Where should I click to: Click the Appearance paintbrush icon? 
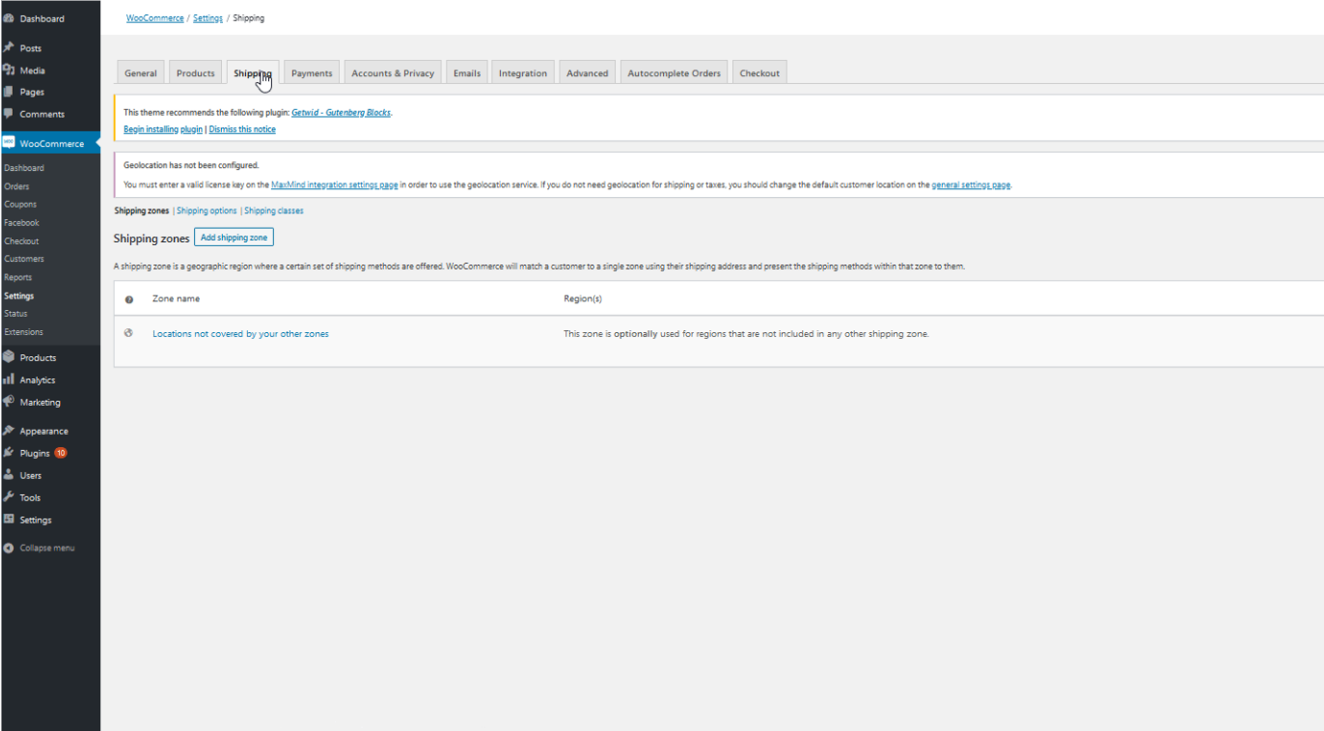(9, 431)
